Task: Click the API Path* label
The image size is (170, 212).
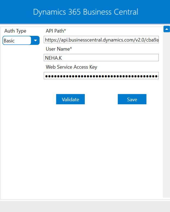Action: (56, 31)
